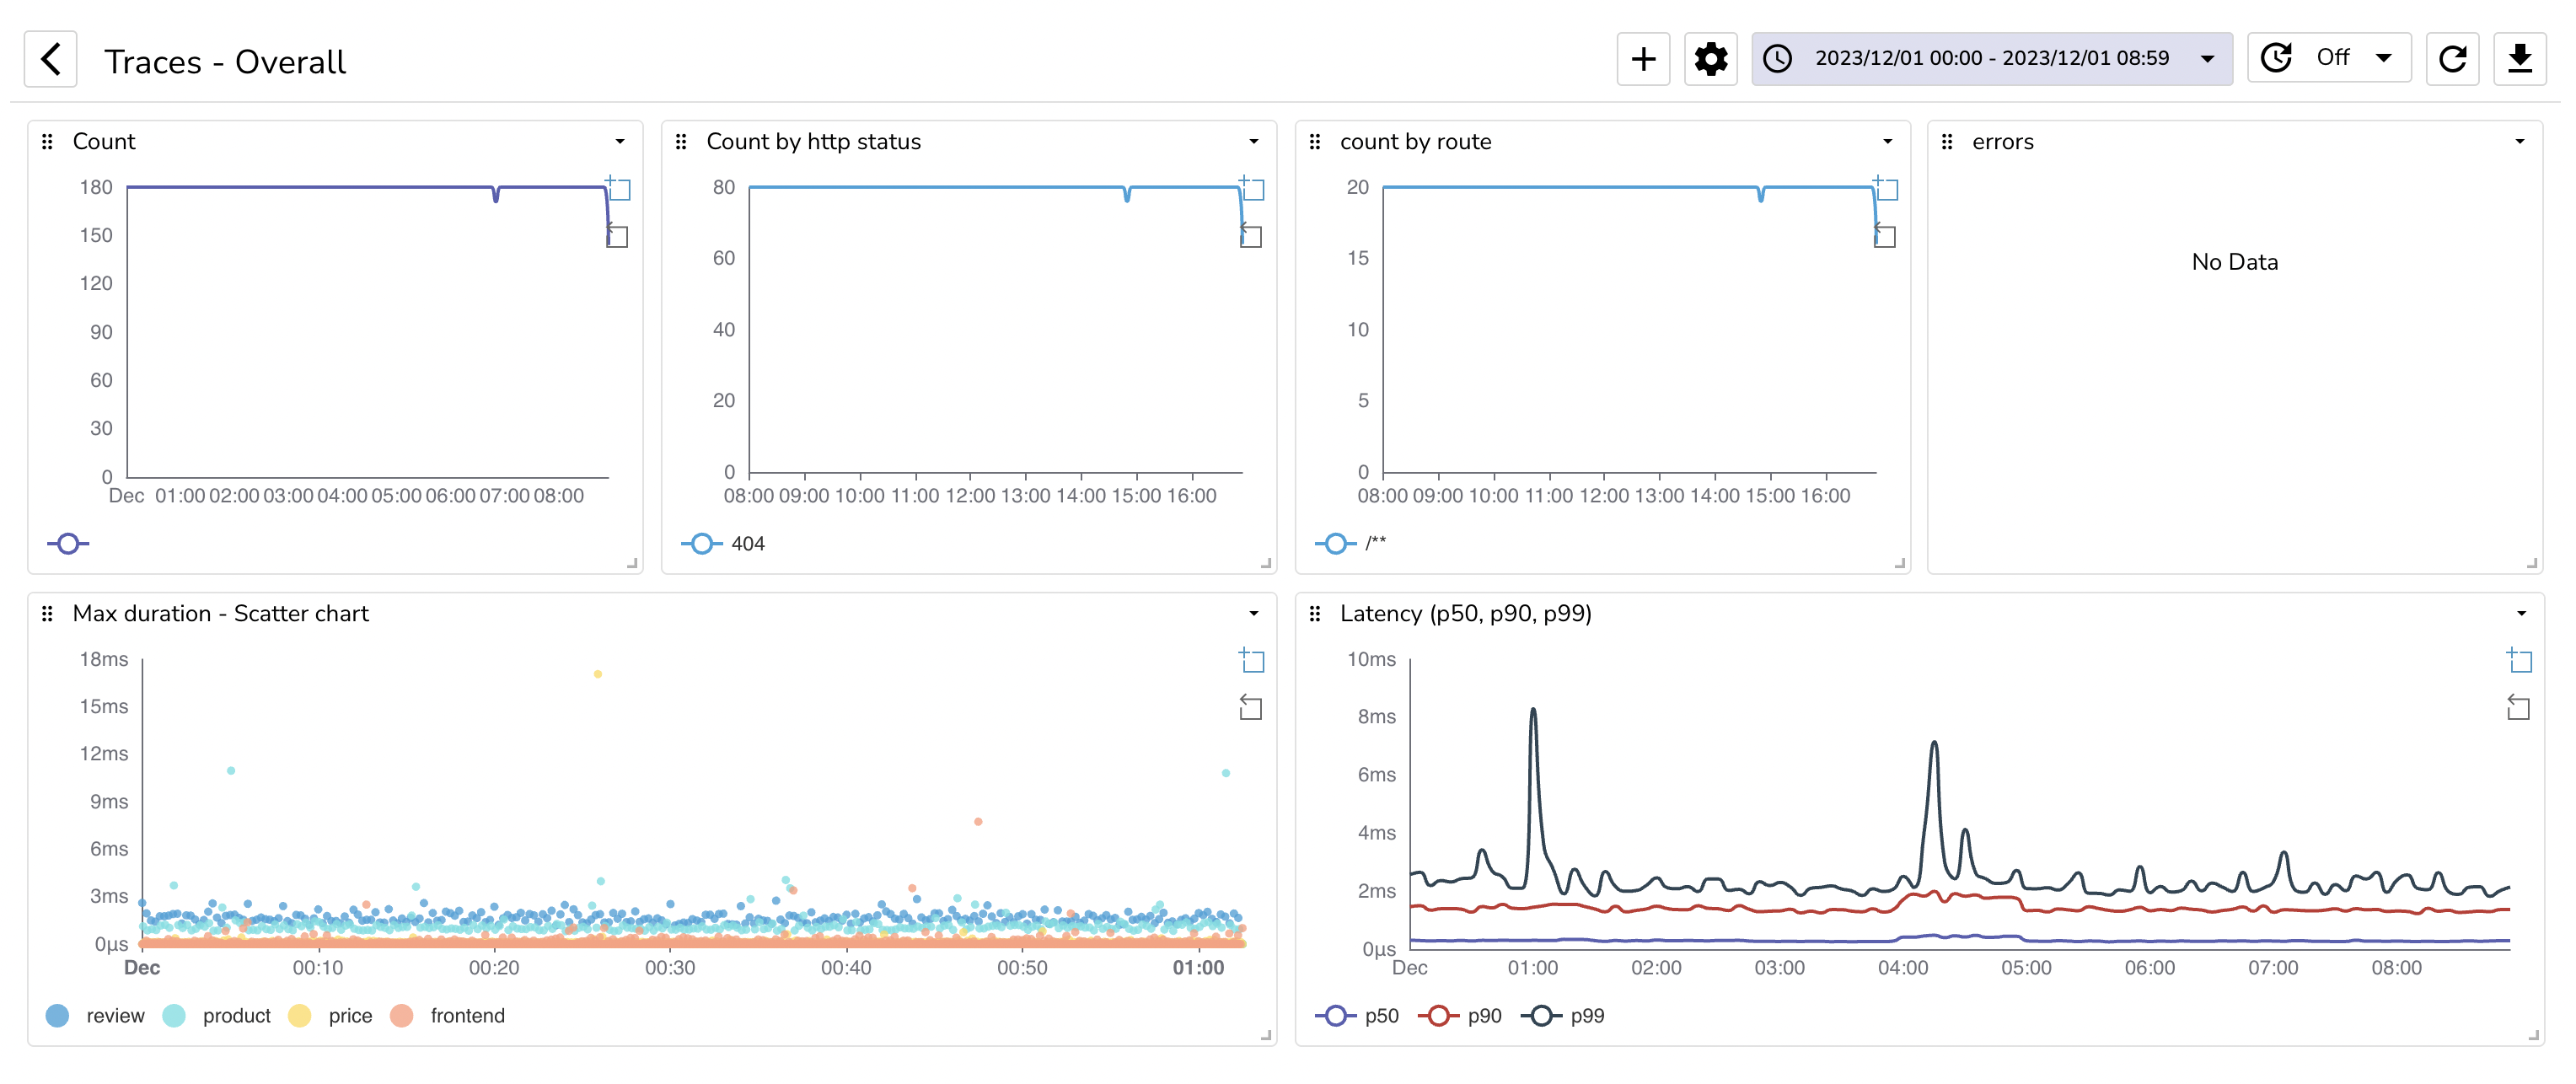The width and height of the screenshot is (2576, 1084).
Task: Click the zoom select icon on Count chart
Action: 618,188
